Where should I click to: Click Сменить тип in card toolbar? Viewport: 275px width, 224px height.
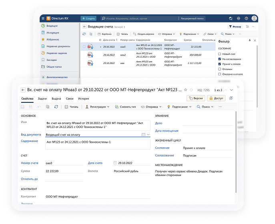[x=125, y=107]
